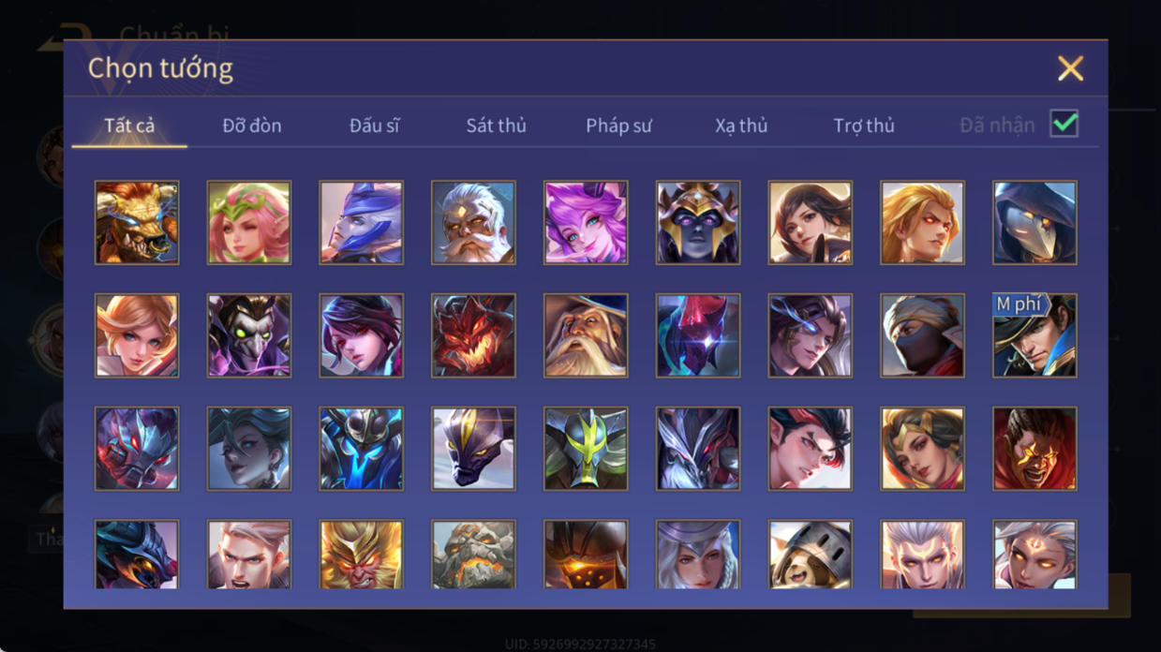Pick the golden monkey king hero
Screen dimensions: 1161x652
coord(361,555)
